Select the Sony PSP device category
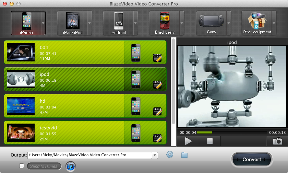 (x=212, y=23)
